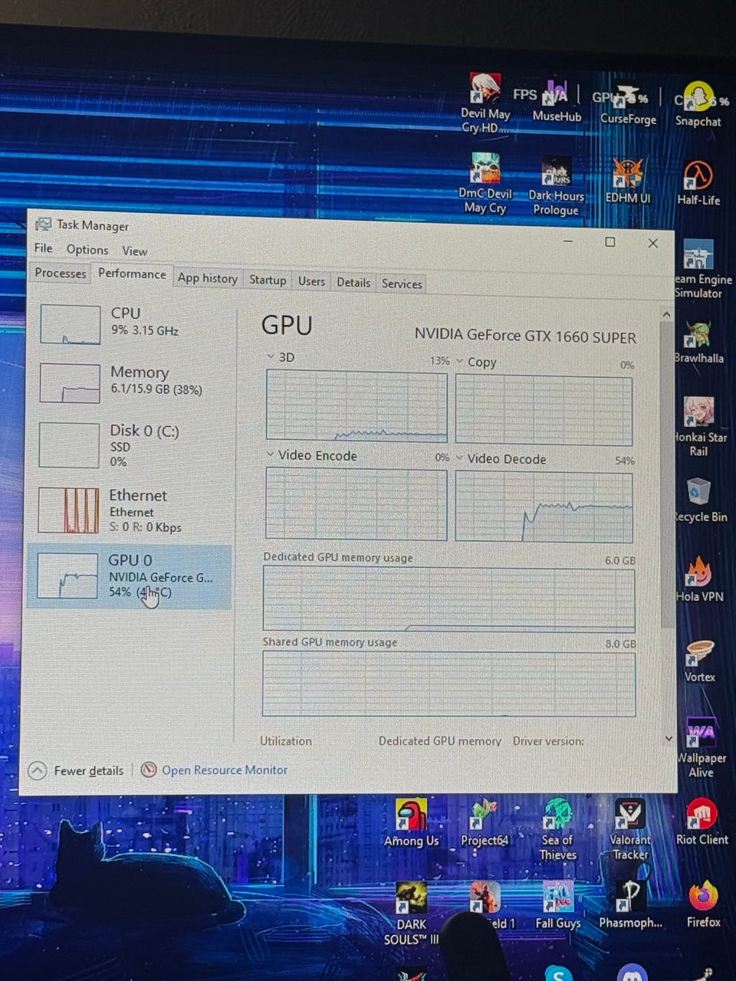This screenshot has height=981, width=736.
Task: Open the Copy engine graph dropdown
Action: click(460, 362)
